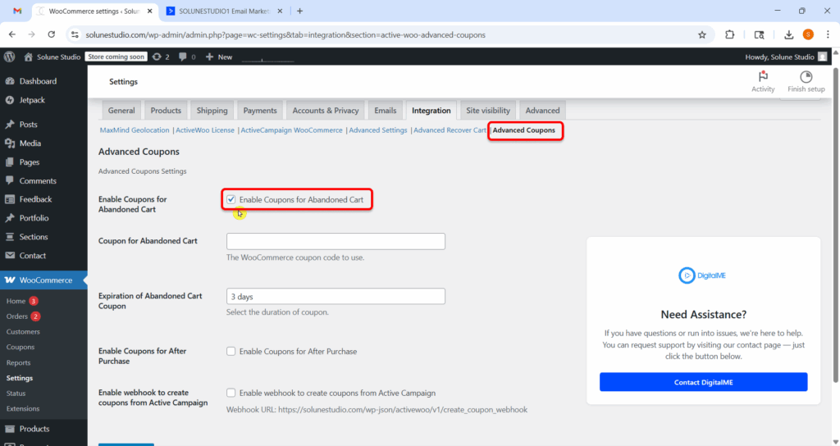This screenshot has width=840, height=446.
Task: Click the browser address bar URL
Action: coord(285,34)
